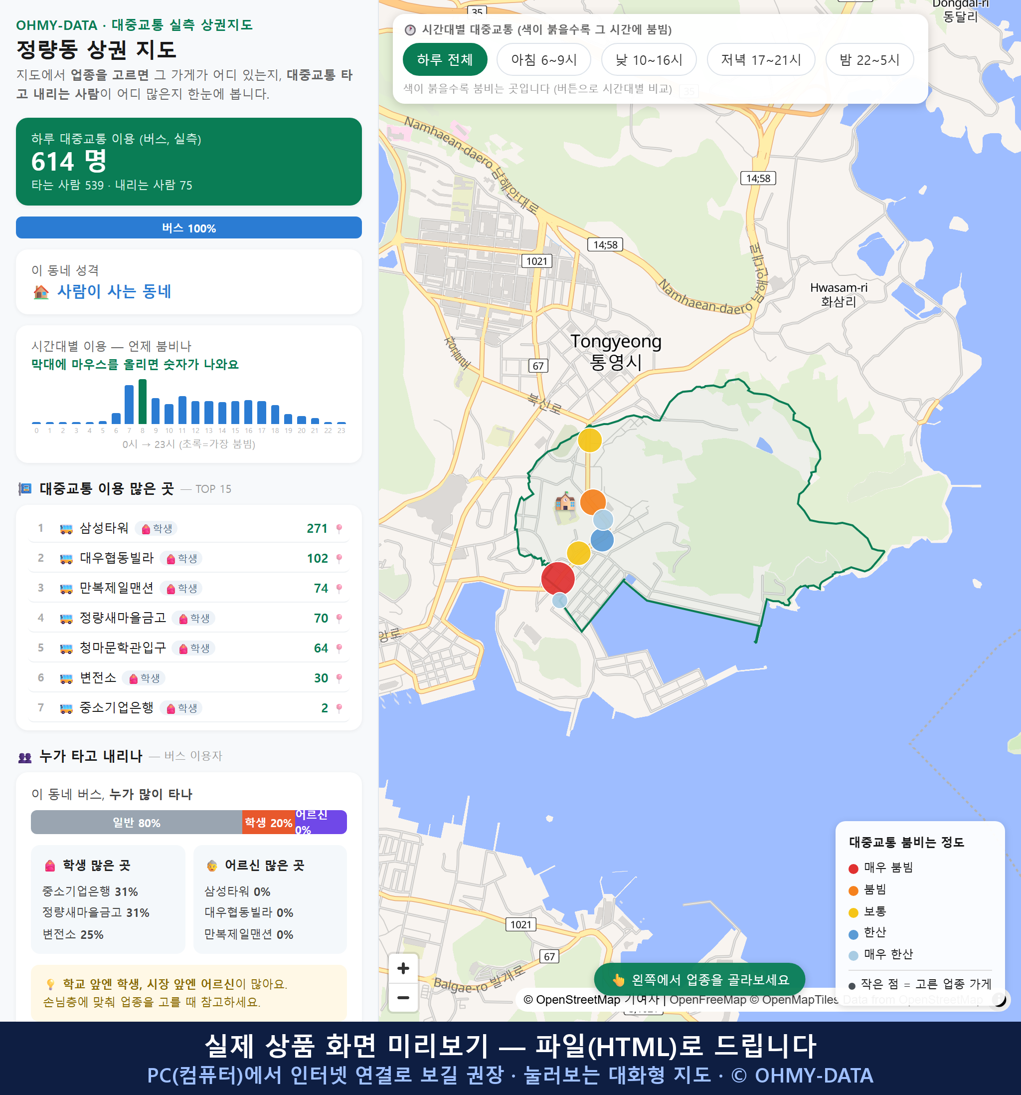Select the 중소기업은행 row
The image size is (1021, 1095).
189,708
